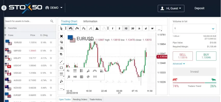Pick the Gann grid box tool in popup

[81, 77]
